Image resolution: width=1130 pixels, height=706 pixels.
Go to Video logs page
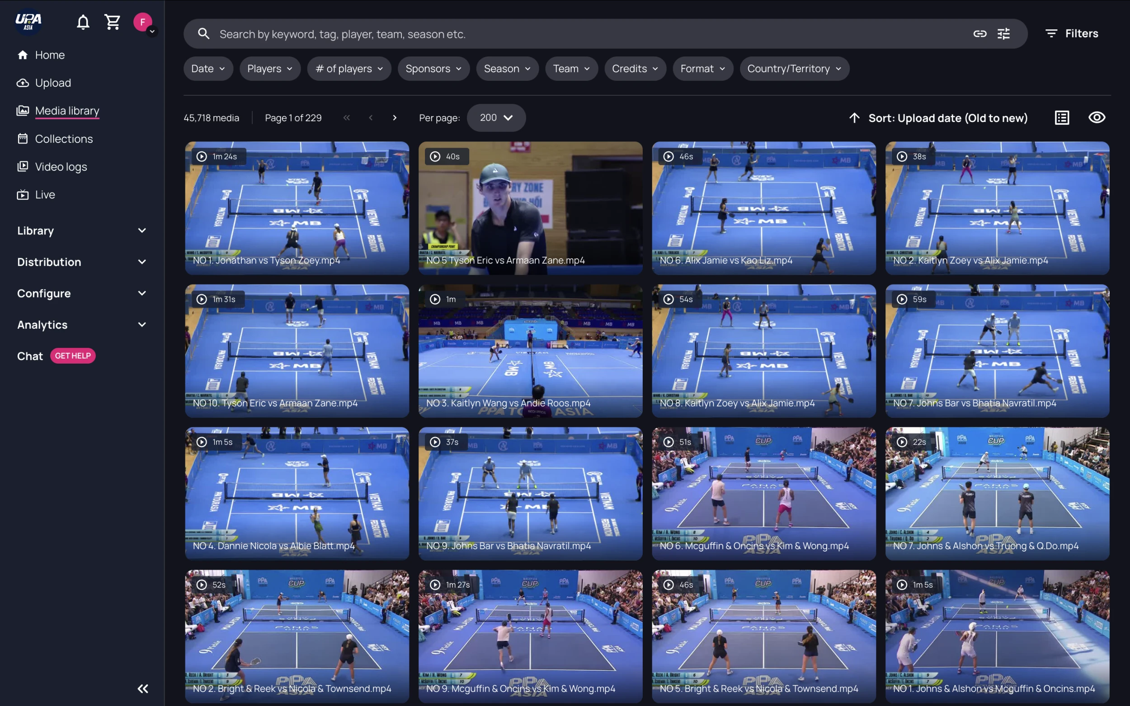pyautogui.click(x=61, y=167)
